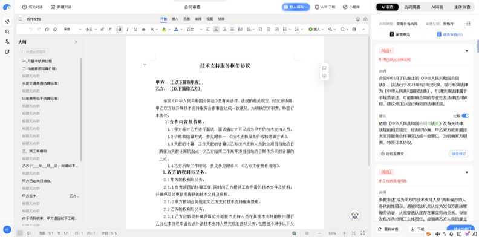Toggle the 比较 compare switch
The image size is (479, 237).
[x=466, y=115]
